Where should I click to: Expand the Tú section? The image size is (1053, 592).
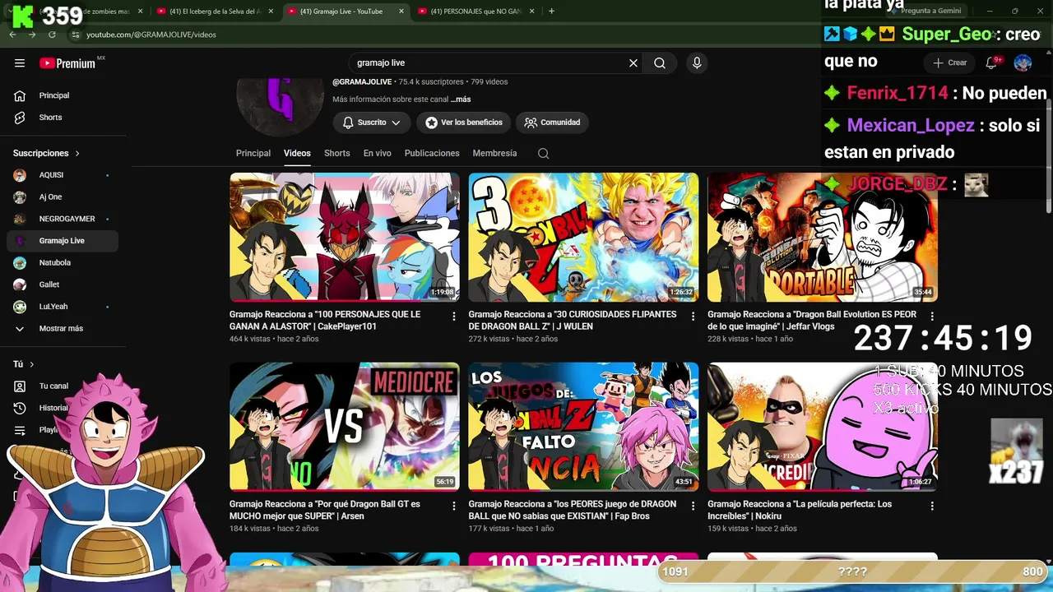coord(24,364)
